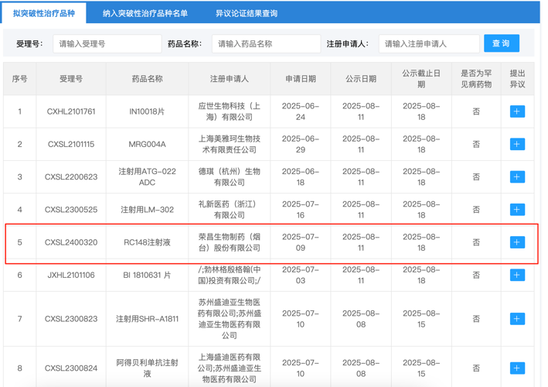Click applicant 上海美雅珂生物技术有限责任公司
This screenshot has width=548, height=387.
(x=230, y=144)
